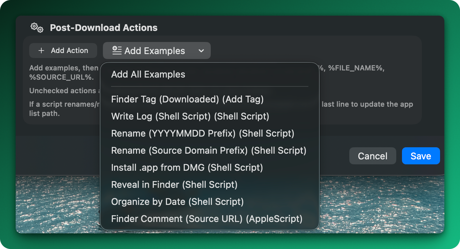Click the separator below Add All Examples
The height and width of the screenshot is (249, 460).
pos(210,86)
